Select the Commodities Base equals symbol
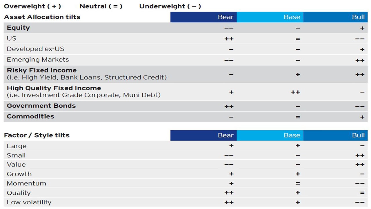This screenshot has height=209, width=371. pos(298,117)
